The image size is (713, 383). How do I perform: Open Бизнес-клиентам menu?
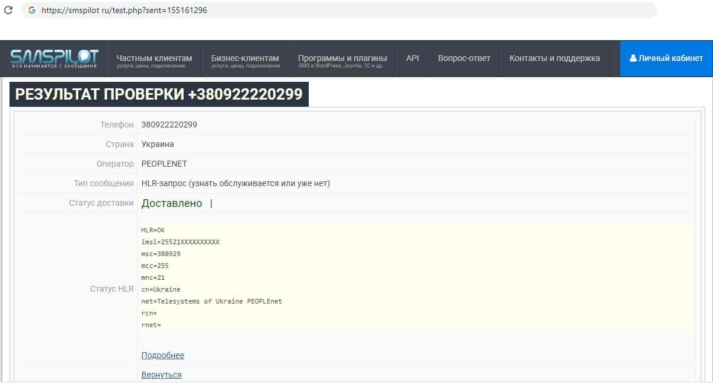(x=245, y=59)
